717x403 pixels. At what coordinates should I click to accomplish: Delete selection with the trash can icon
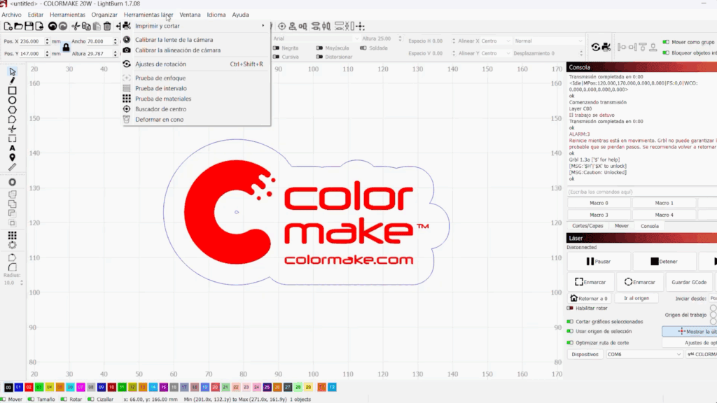point(107,26)
